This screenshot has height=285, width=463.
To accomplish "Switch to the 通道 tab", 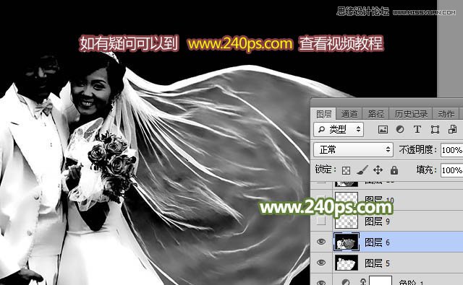I will (349, 114).
